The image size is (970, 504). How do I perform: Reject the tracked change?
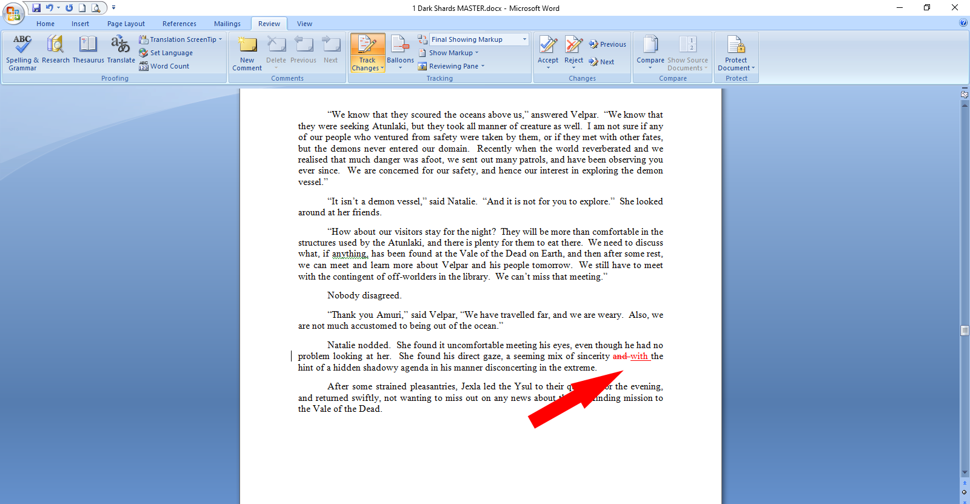(x=574, y=49)
